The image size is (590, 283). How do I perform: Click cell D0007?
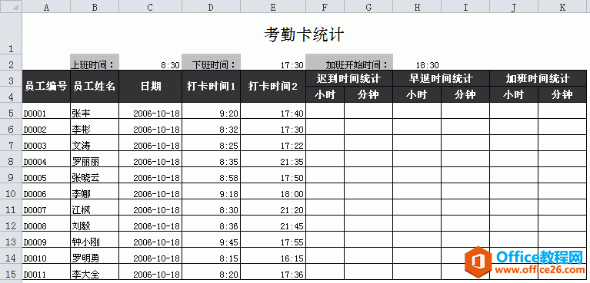pos(46,208)
